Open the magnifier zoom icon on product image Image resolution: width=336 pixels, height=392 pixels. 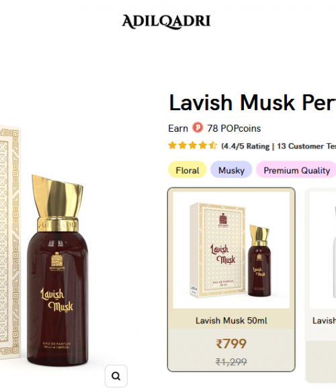coord(116,376)
